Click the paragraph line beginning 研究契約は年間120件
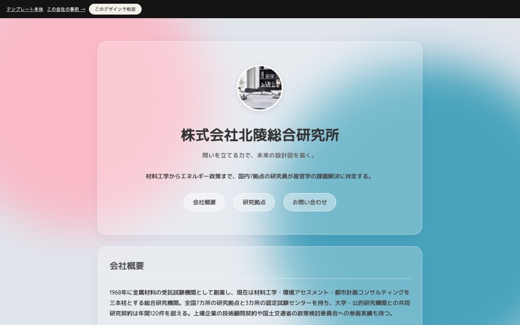The width and height of the screenshot is (520, 325). 252,313
